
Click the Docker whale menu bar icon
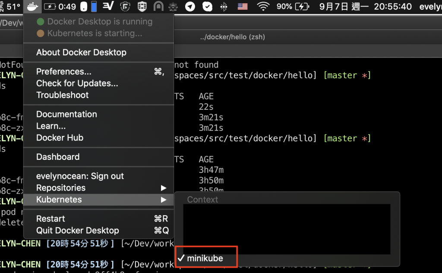click(x=32, y=6)
